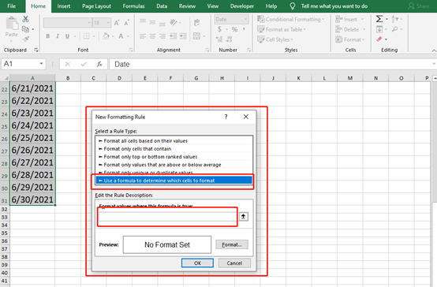
Task: Click the Increase Indent icon
Action: coord(183,36)
